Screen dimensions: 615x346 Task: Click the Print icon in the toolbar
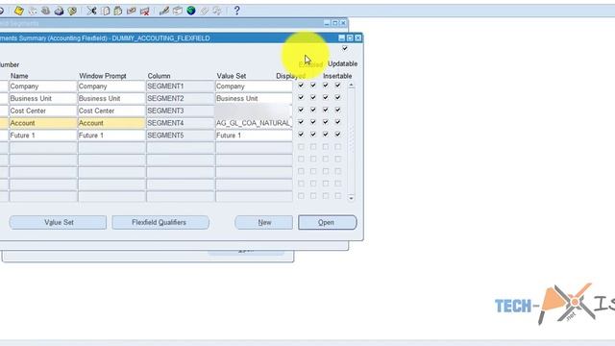point(59,11)
